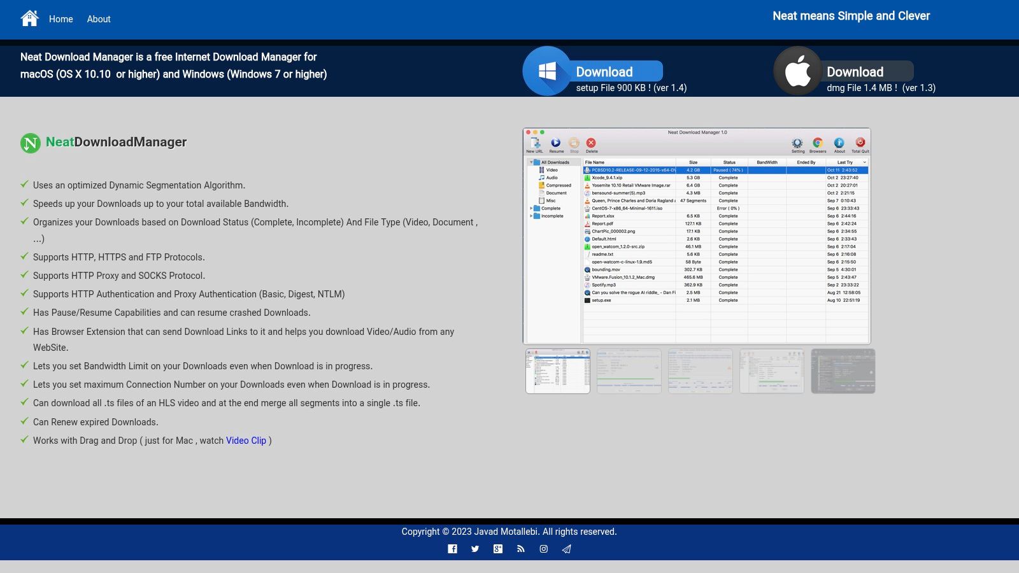Click the paused PCBSD download progress bar

[726, 170]
